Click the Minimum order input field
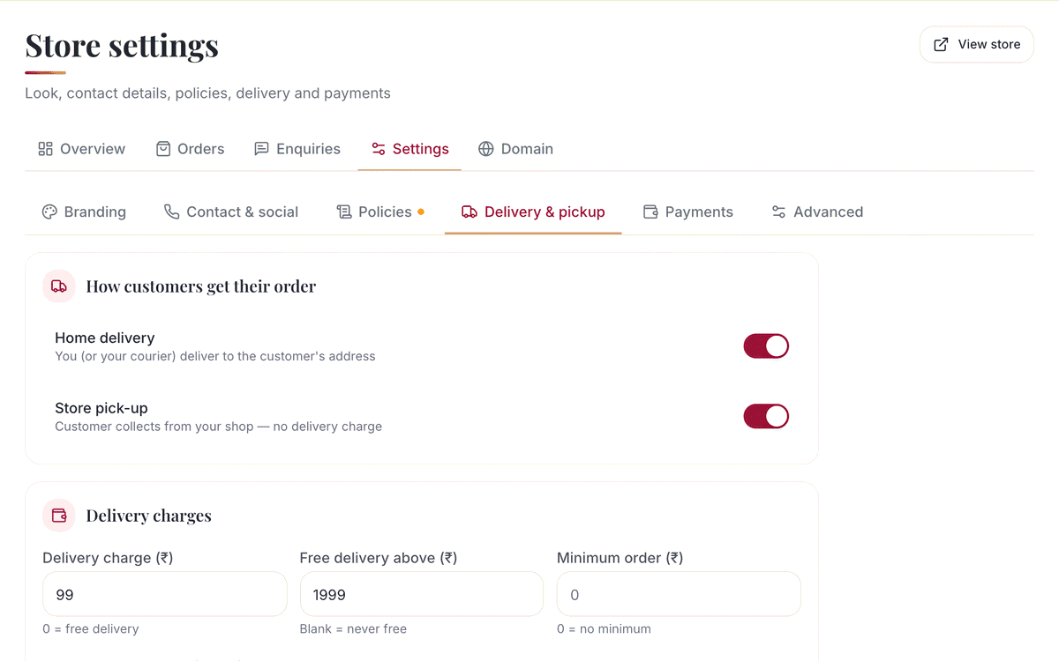Viewport: 1059px width, 661px height. coord(679,594)
